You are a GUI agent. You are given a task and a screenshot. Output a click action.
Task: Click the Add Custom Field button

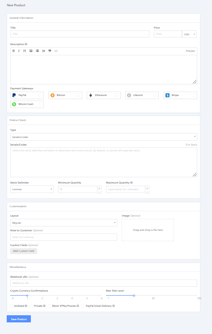(24, 251)
